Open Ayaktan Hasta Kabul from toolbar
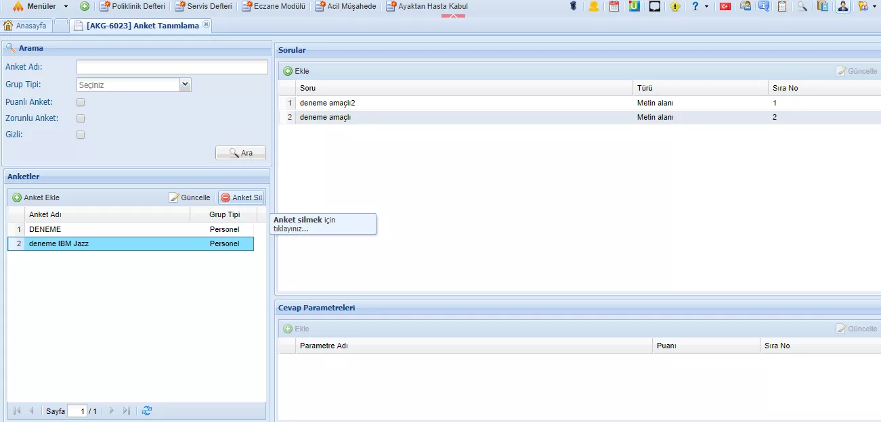The height and width of the screenshot is (422, 881). (x=427, y=6)
